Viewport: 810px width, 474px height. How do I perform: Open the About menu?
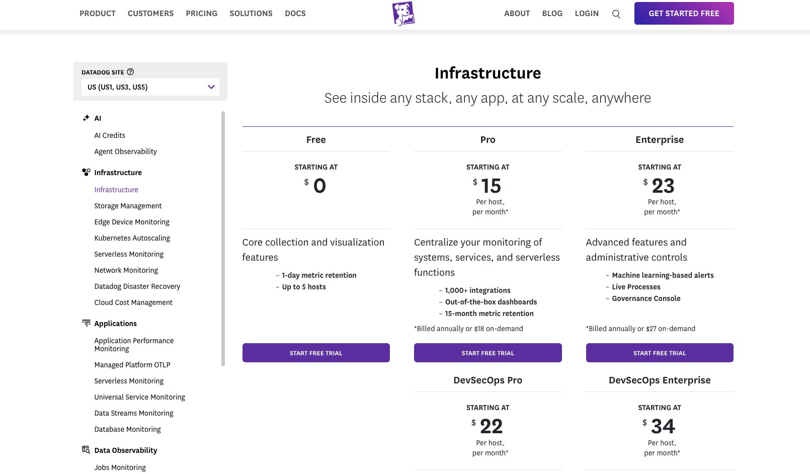[x=517, y=14]
